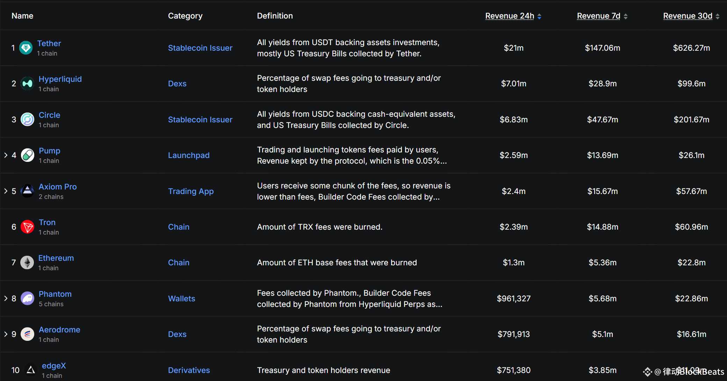Select Phantom's $961,327 revenue cell
Screen dimensions: 727x381
(513, 299)
